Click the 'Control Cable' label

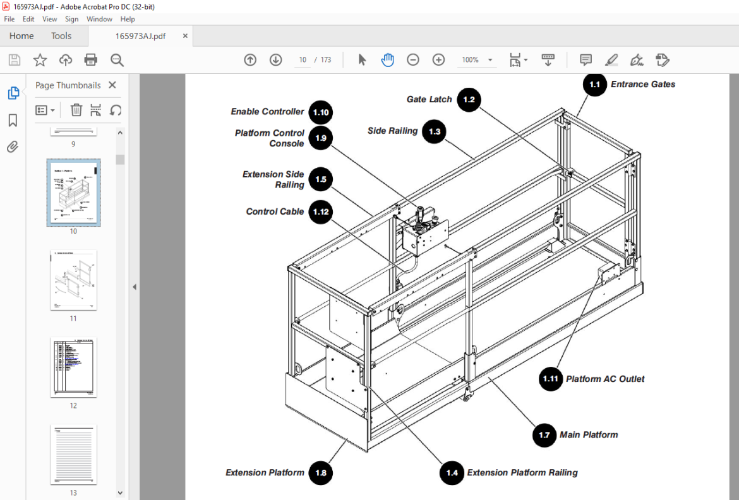point(275,211)
